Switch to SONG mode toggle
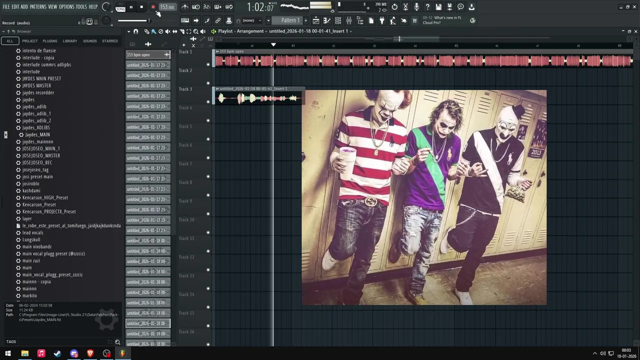The height and width of the screenshot is (360, 640). click(x=120, y=9)
